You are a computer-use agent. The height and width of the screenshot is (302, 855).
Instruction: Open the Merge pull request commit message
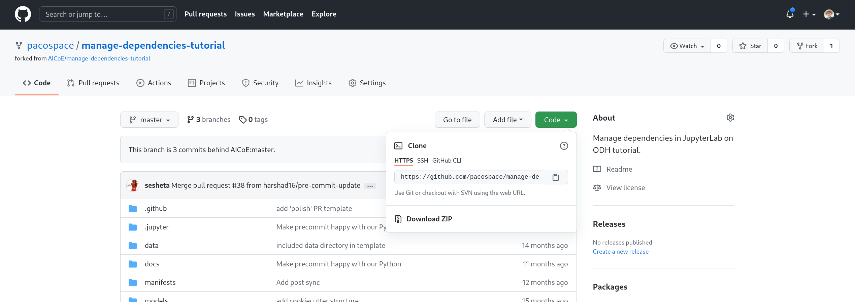click(266, 185)
